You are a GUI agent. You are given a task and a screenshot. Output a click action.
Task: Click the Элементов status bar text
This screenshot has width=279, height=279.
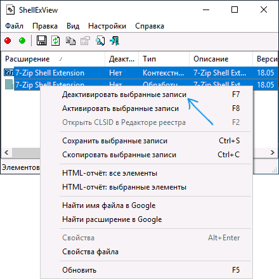(21, 167)
